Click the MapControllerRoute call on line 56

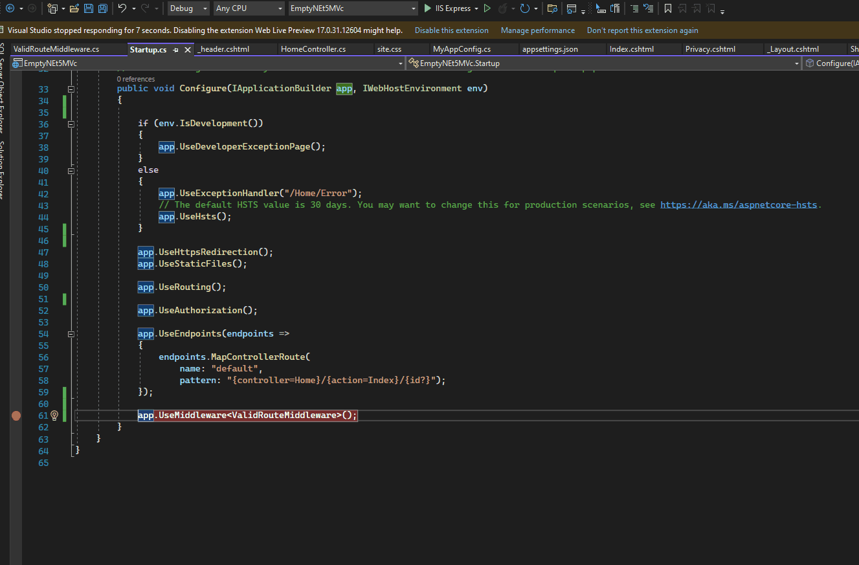point(258,357)
